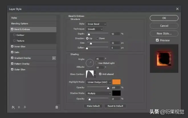Close the Layer Style dialog
Image resolution: width=188 pixels, height=118 pixels.
[177, 9]
